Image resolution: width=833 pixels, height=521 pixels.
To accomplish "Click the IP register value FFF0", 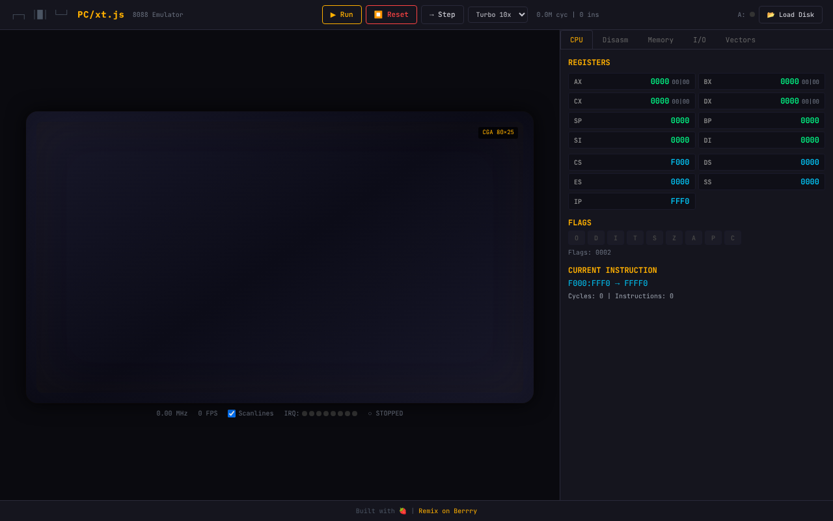I will pyautogui.click(x=680, y=202).
